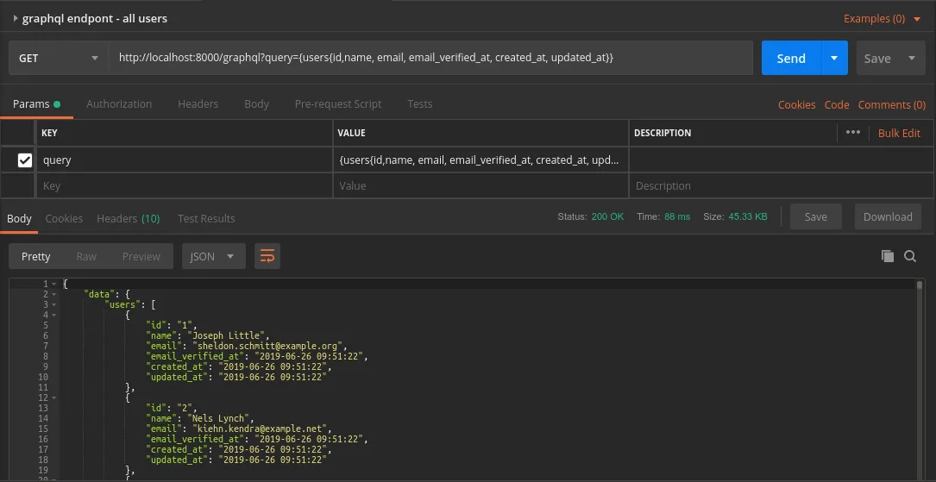This screenshot has width=936, height=482.
Task: Fold the JSON "data" object at line 2
Action: point(54,295)
